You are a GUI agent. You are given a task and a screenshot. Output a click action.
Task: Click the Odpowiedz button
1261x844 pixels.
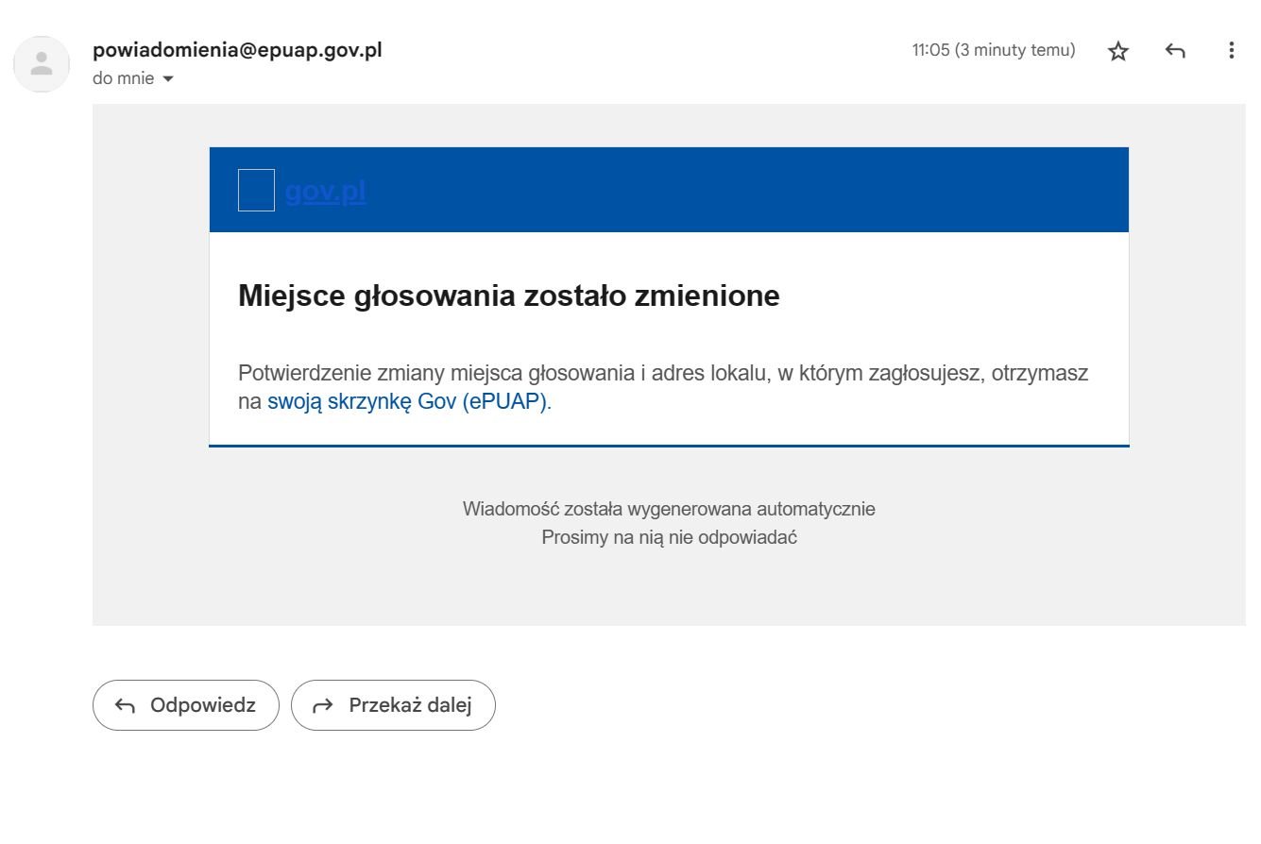(186, 705)
